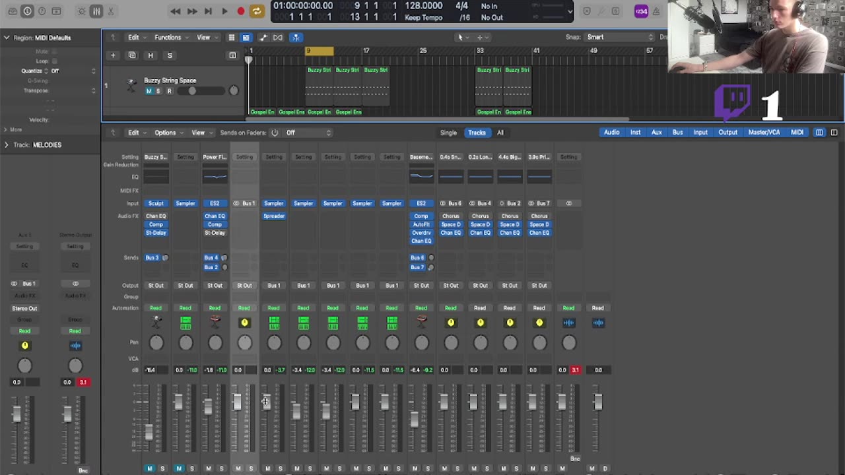Click the cycle region at bar 9 in ruler
Screen dimensions: 845x475
pyautogui.click(x=320, y=51)
